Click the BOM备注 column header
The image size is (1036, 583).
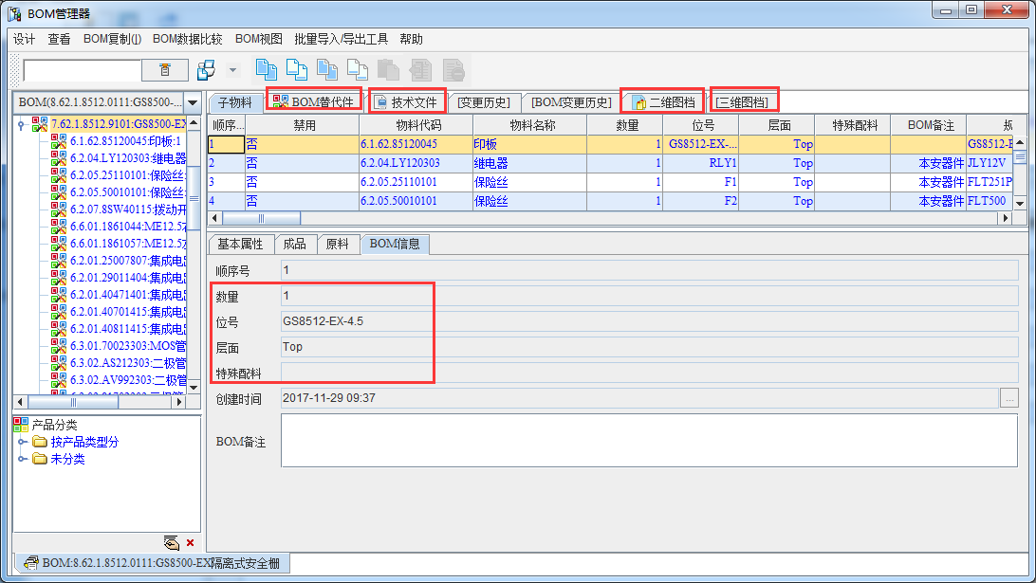[929, 125]
